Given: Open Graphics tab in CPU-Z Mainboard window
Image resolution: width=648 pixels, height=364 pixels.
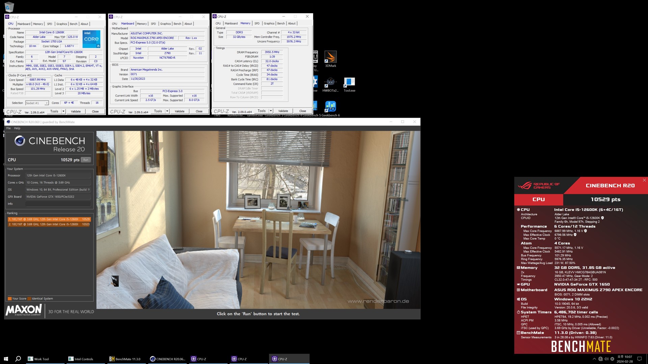Looking at the screenshot, I should pyautogui.click(x=165, y=24).
